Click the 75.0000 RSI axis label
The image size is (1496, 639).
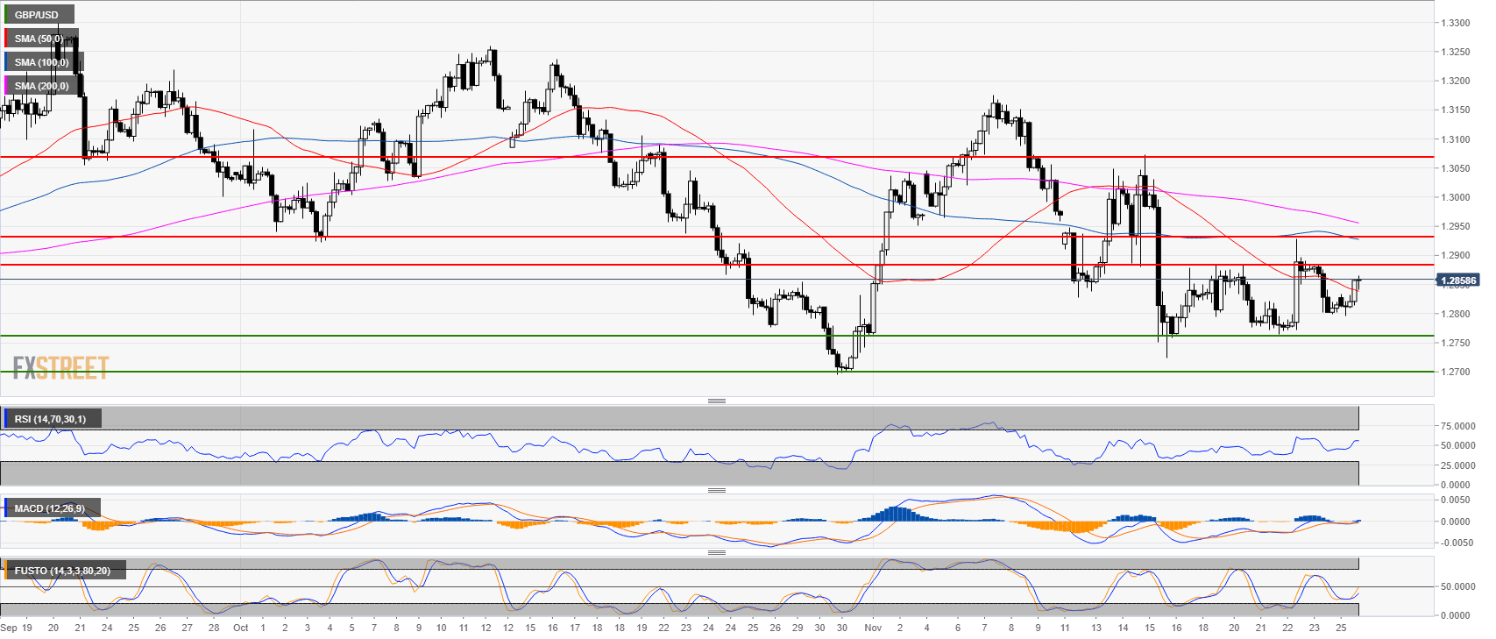click(1457, 426)
